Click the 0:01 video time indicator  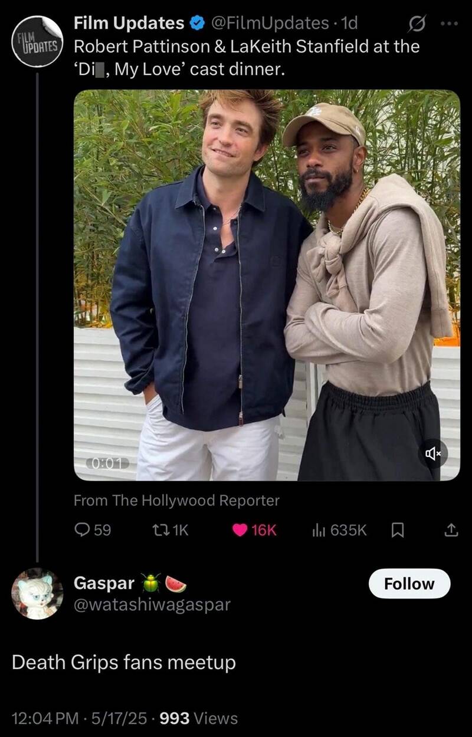107,462
